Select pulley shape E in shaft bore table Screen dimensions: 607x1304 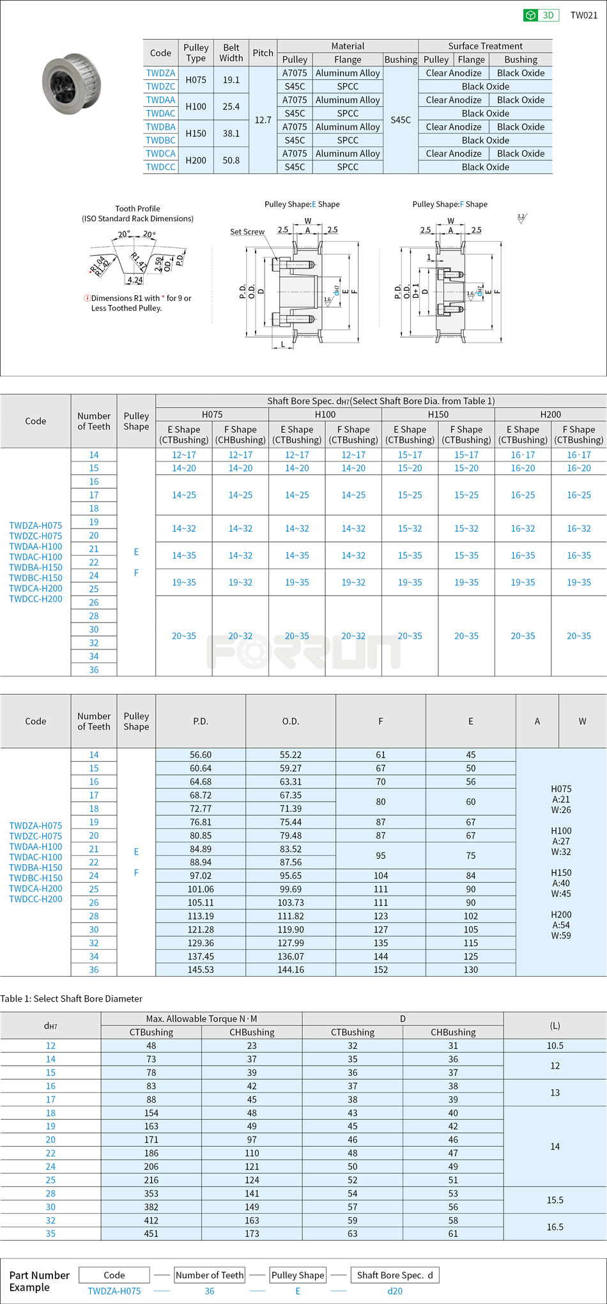[x=136, y=552]
